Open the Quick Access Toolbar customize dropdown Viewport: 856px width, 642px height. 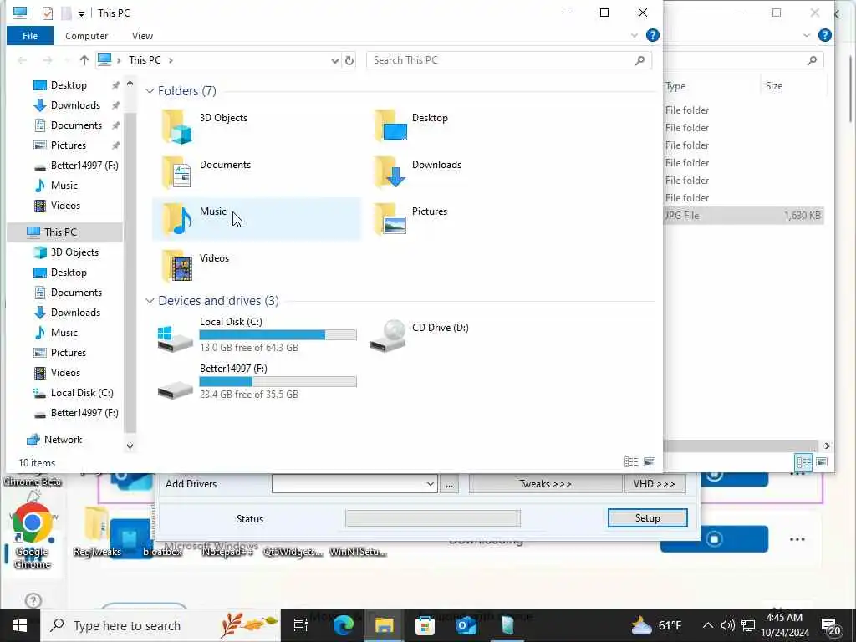tap(81, 13)
